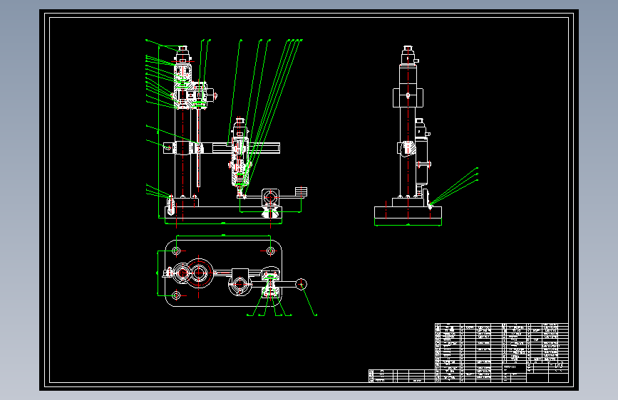Viewport: 618px width, 400px height.
Task: Select the bottom-left bolt hole on the plan-view plate
Action: [x=176, y=295]
